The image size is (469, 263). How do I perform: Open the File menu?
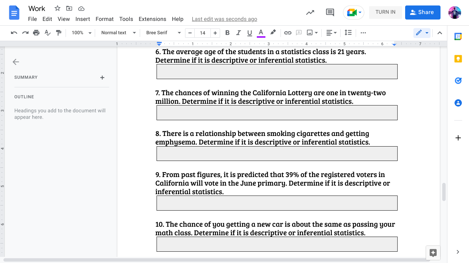tap(33, 19)
